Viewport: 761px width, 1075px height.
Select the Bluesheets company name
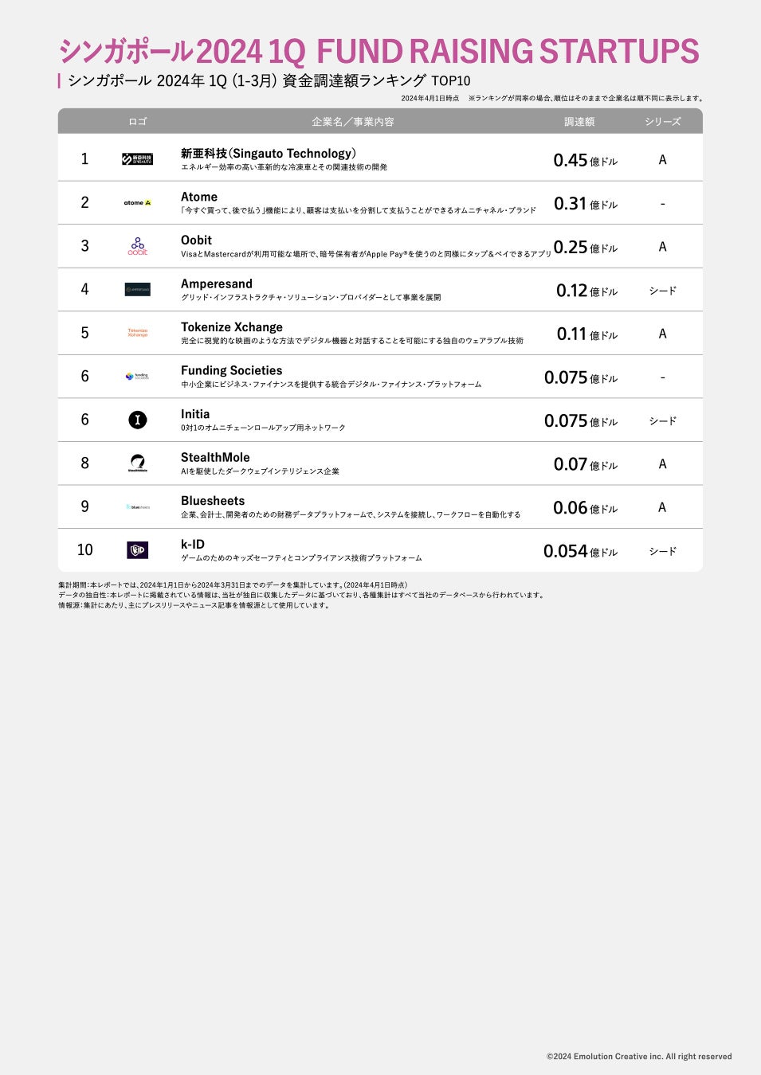pyautogui.click(x=213, y=501)
